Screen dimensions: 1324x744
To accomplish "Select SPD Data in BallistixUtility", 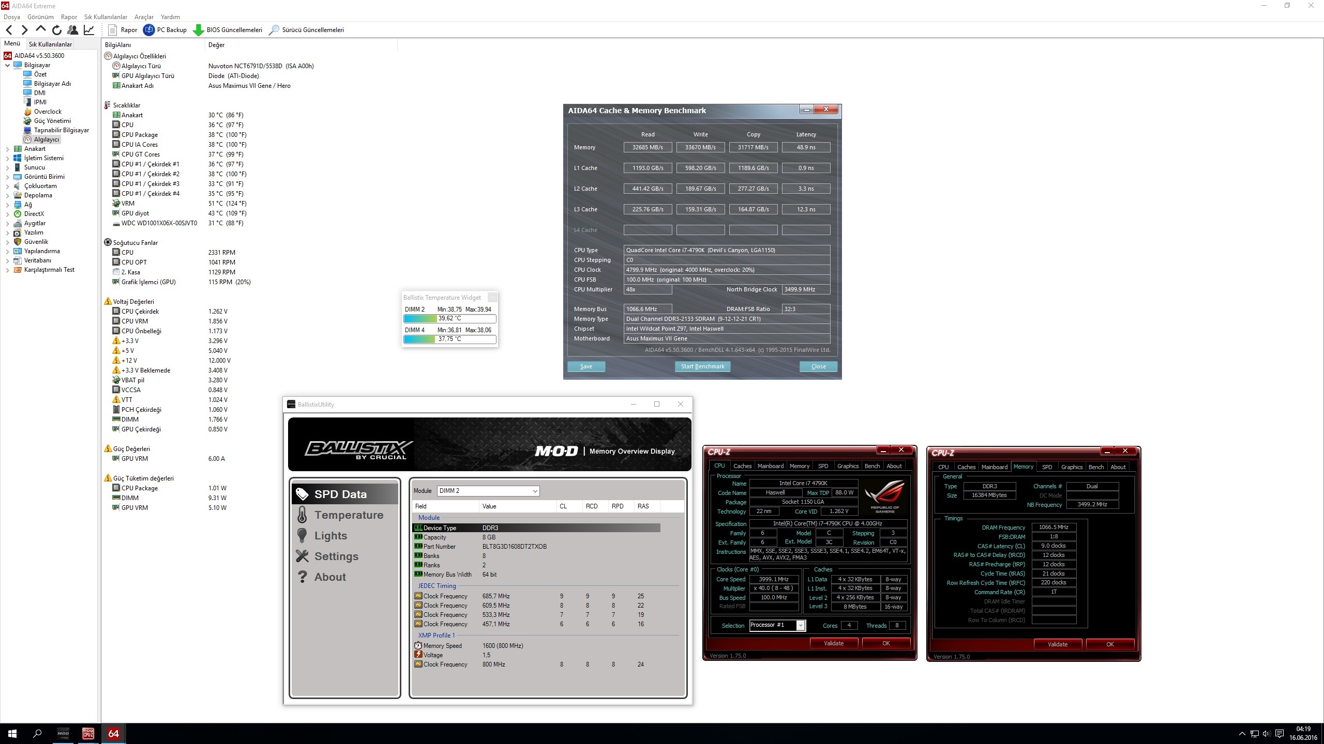I will click(345, 494).
